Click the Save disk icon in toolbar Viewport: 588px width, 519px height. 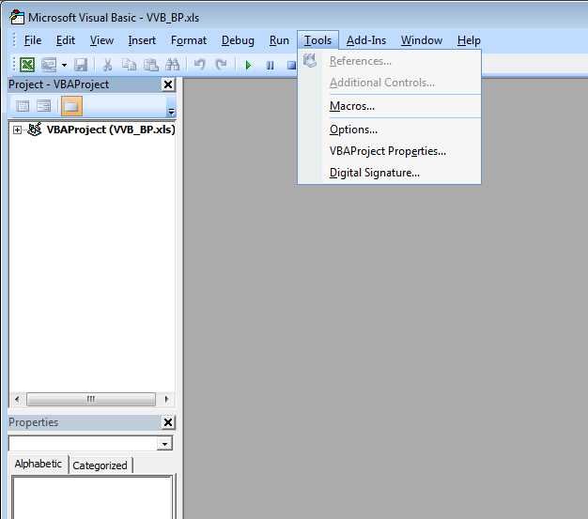81,65
